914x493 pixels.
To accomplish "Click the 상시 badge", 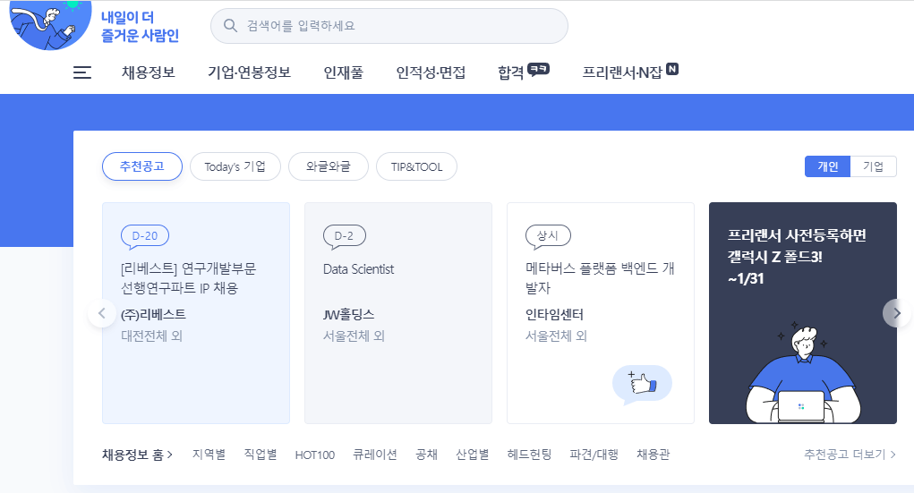I will 548,236.
